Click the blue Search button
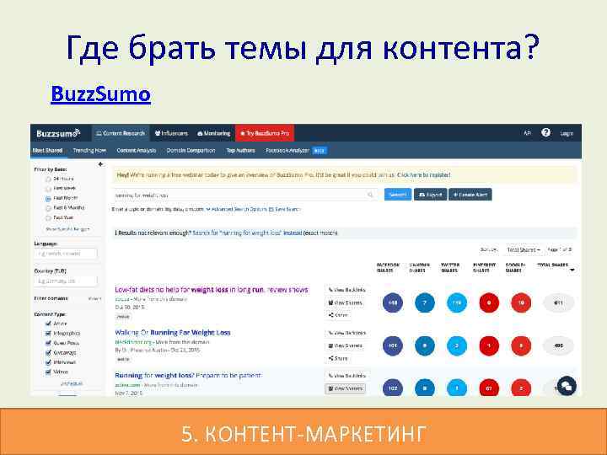Screen dimensions: 607x455 tap(398, 195)
